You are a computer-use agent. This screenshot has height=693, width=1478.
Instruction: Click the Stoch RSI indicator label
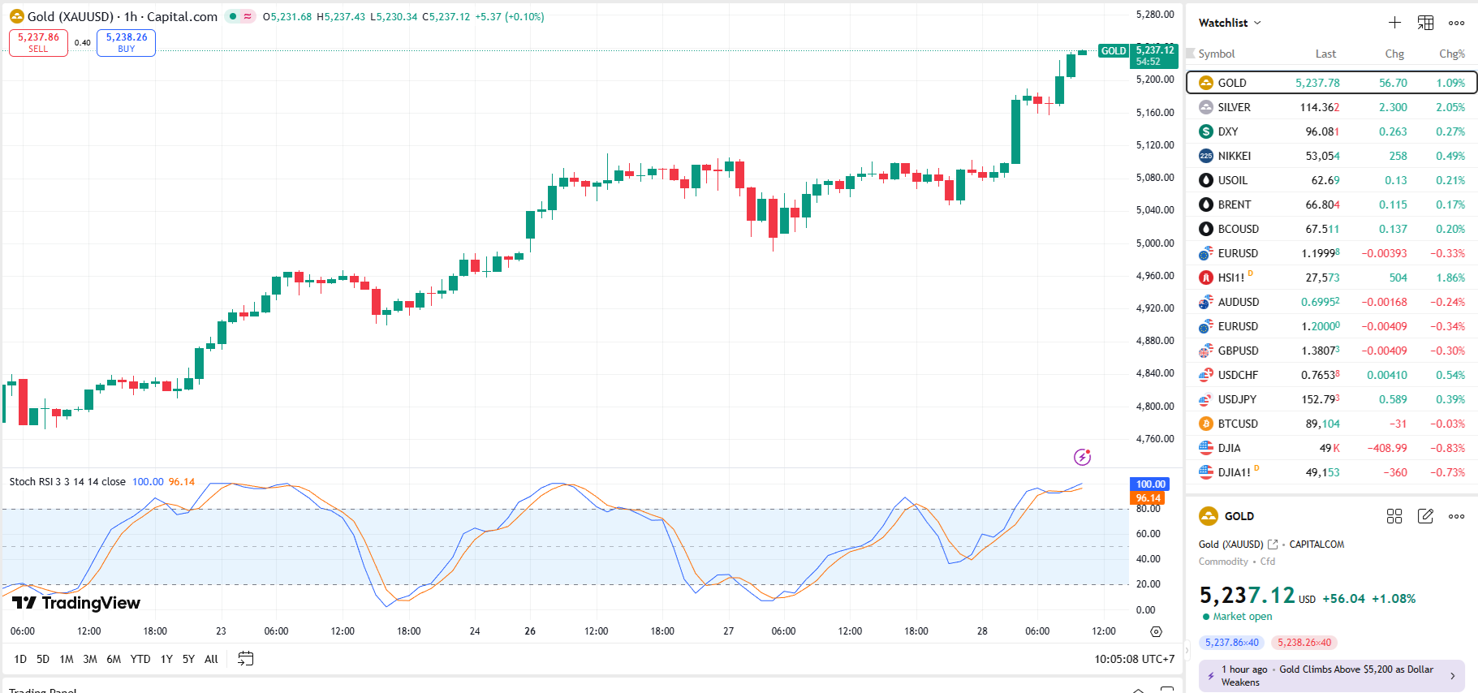pos(67,482)
